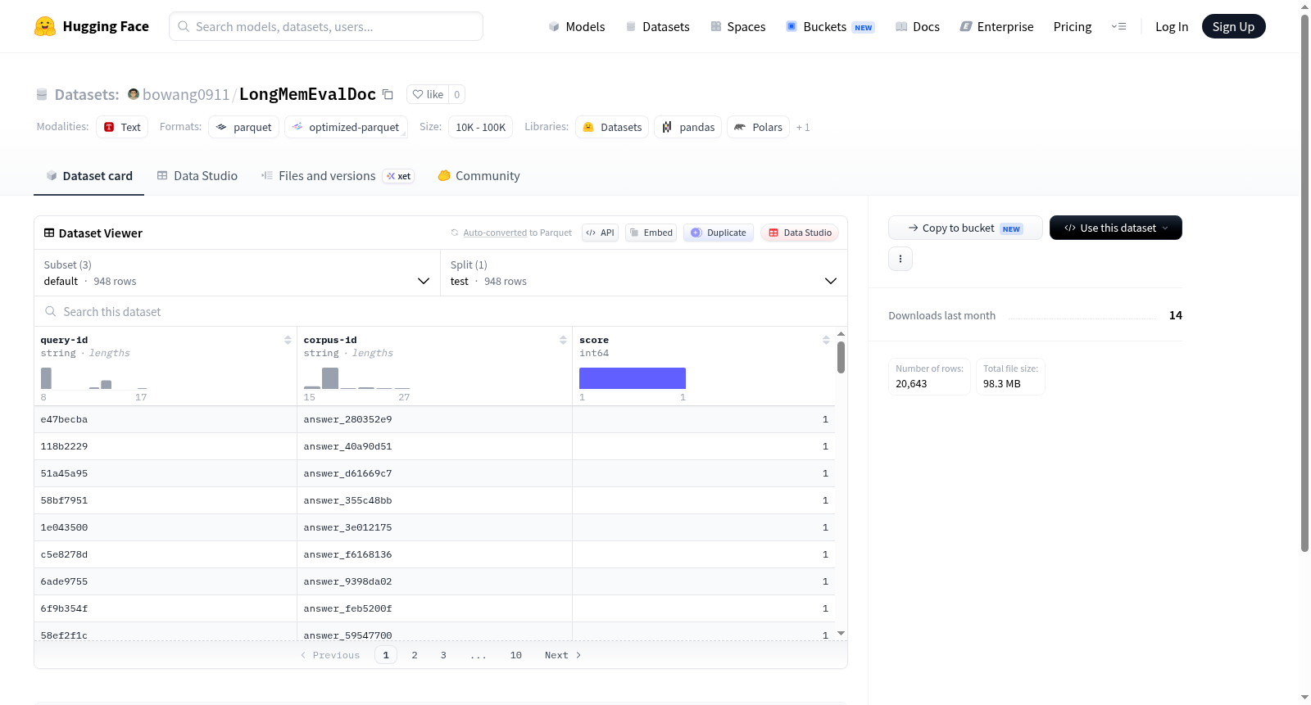Click the sort icon for corpus-id column
The height and width of the screenshot is (705, 1311).
[x=563, y=340]
